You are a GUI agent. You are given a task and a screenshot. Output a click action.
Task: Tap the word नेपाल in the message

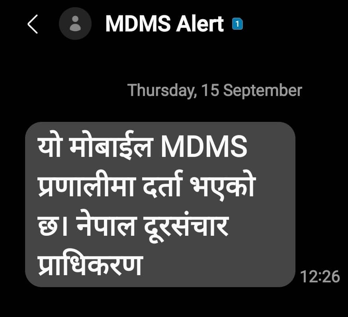click(x=106, y=225)
